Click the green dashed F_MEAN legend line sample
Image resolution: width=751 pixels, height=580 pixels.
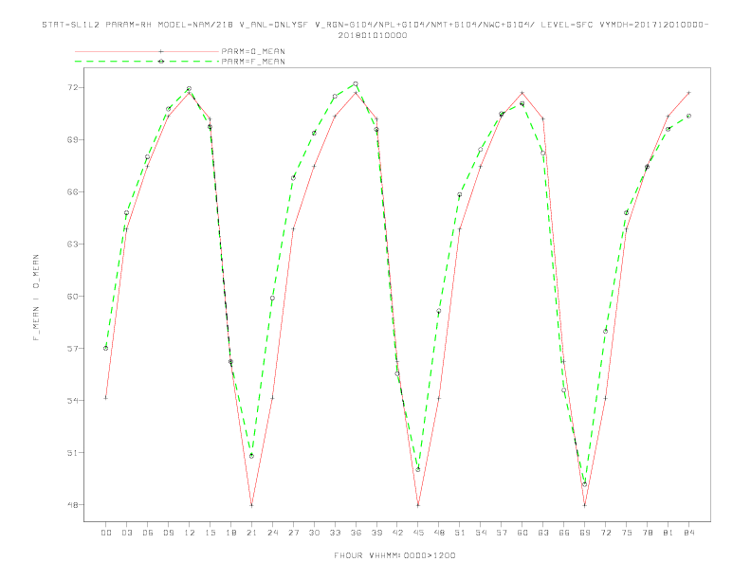[147, 62]
